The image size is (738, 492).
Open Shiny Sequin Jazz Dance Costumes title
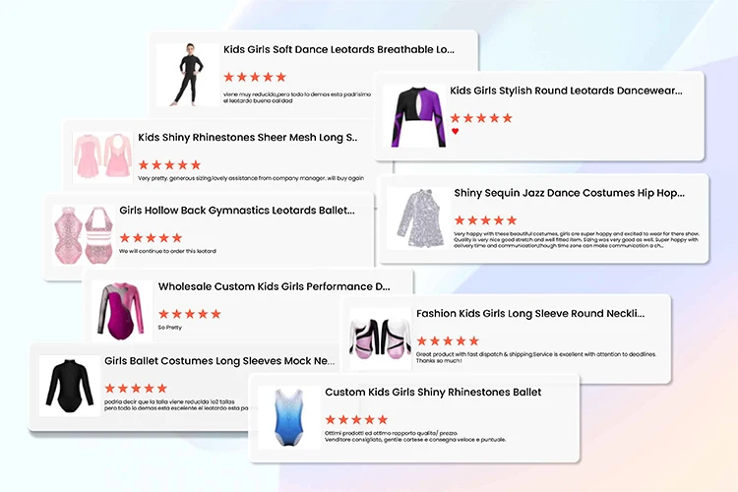(569, 193)
